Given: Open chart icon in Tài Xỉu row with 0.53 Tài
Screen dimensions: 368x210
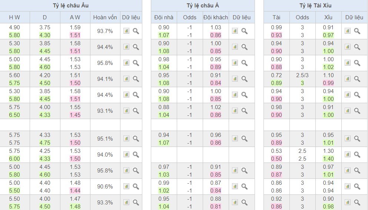Looking at the screenshot, I should click(348, 154).
